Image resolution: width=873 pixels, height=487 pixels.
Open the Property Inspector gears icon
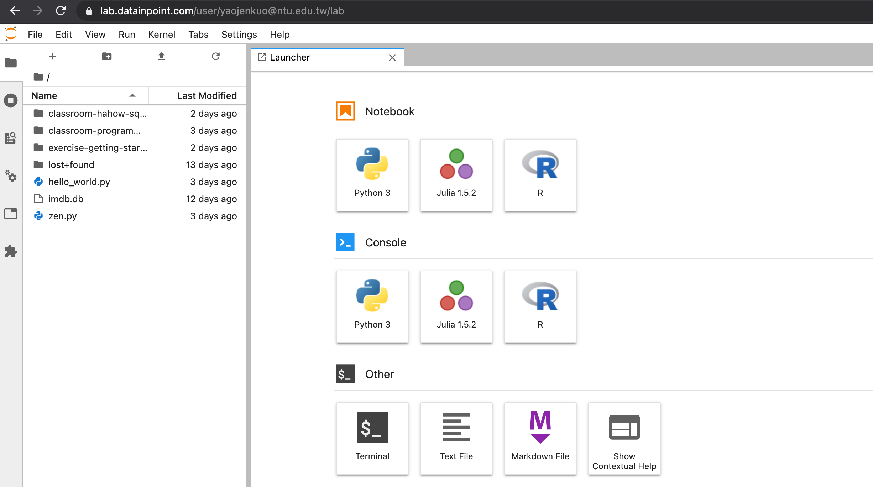(11, 176)
